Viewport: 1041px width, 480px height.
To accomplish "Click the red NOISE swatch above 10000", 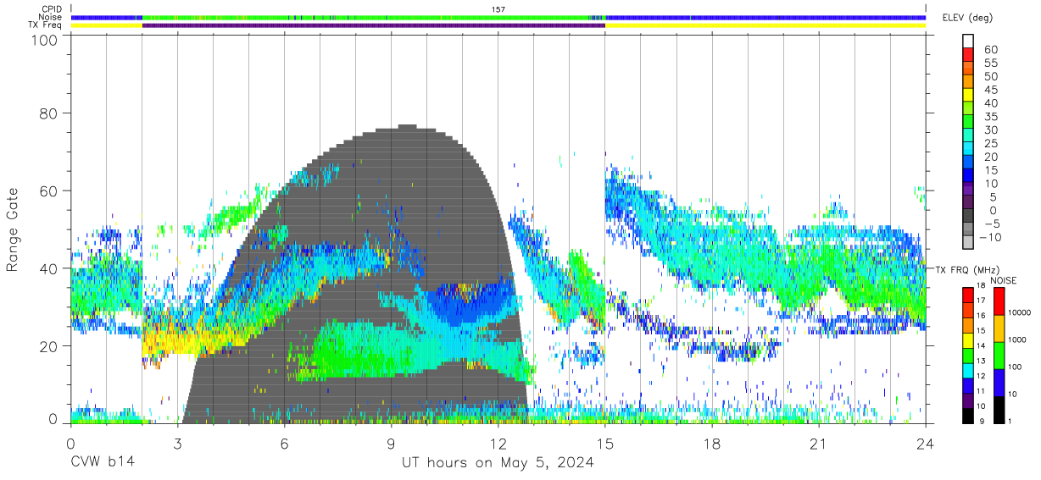I will pyautogui.click(x=998, y=301).
